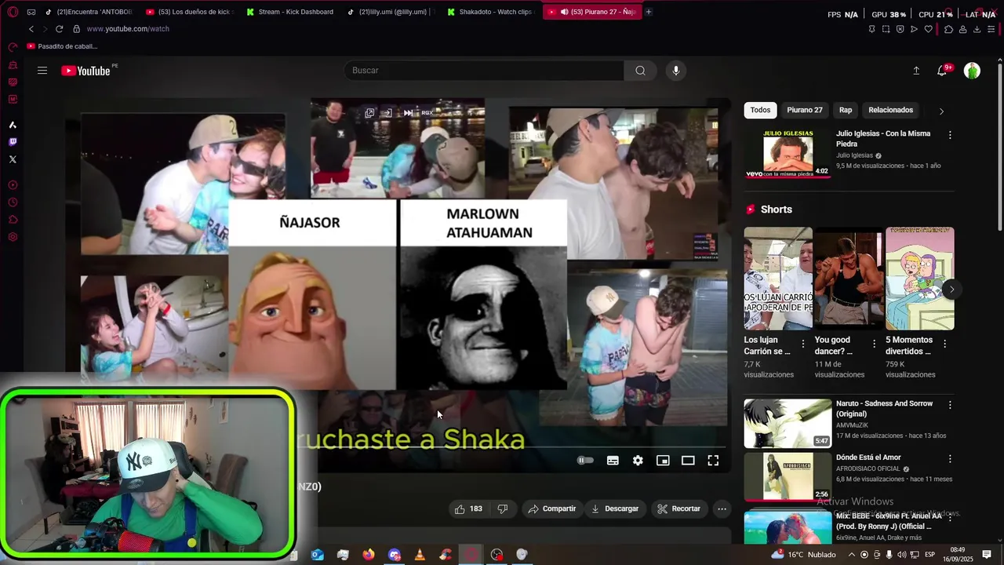The height and width of the screenshot is (565, 1004).
Task: Go back using browser back arrow
Action: point(31,29)
